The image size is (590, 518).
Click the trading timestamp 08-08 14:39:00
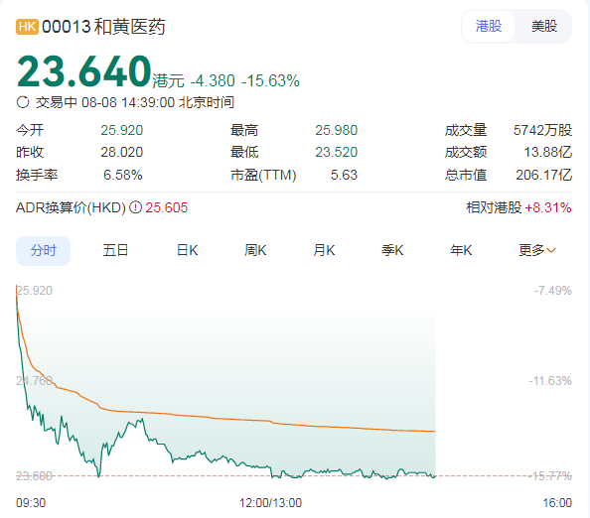click(128, 102)
